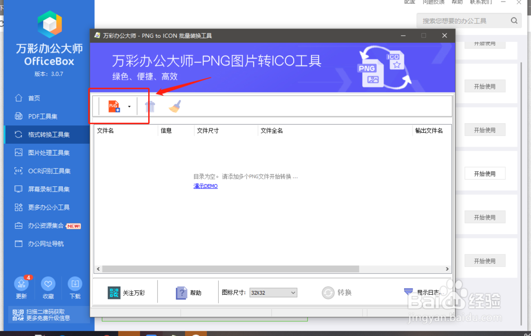Minimize the PNG to ICON tool window
This screenshot has height=336, width=531.
(x=403, y=36)
